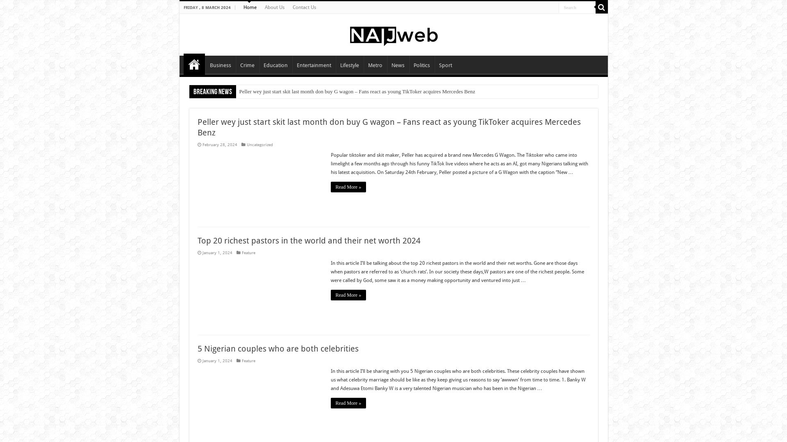This screenshot has width=787, height=442.
Task: Click the NAJweb home icon
Action: 194,64
